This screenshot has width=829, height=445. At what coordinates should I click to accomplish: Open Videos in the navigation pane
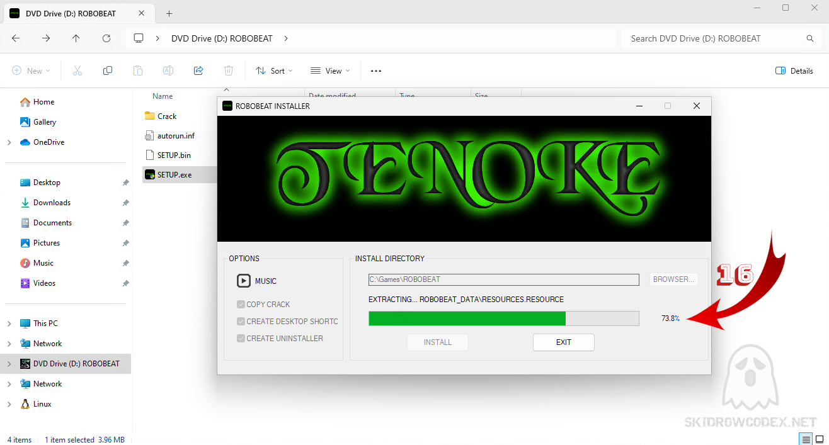pyautogui.click(x=38, y=283)
